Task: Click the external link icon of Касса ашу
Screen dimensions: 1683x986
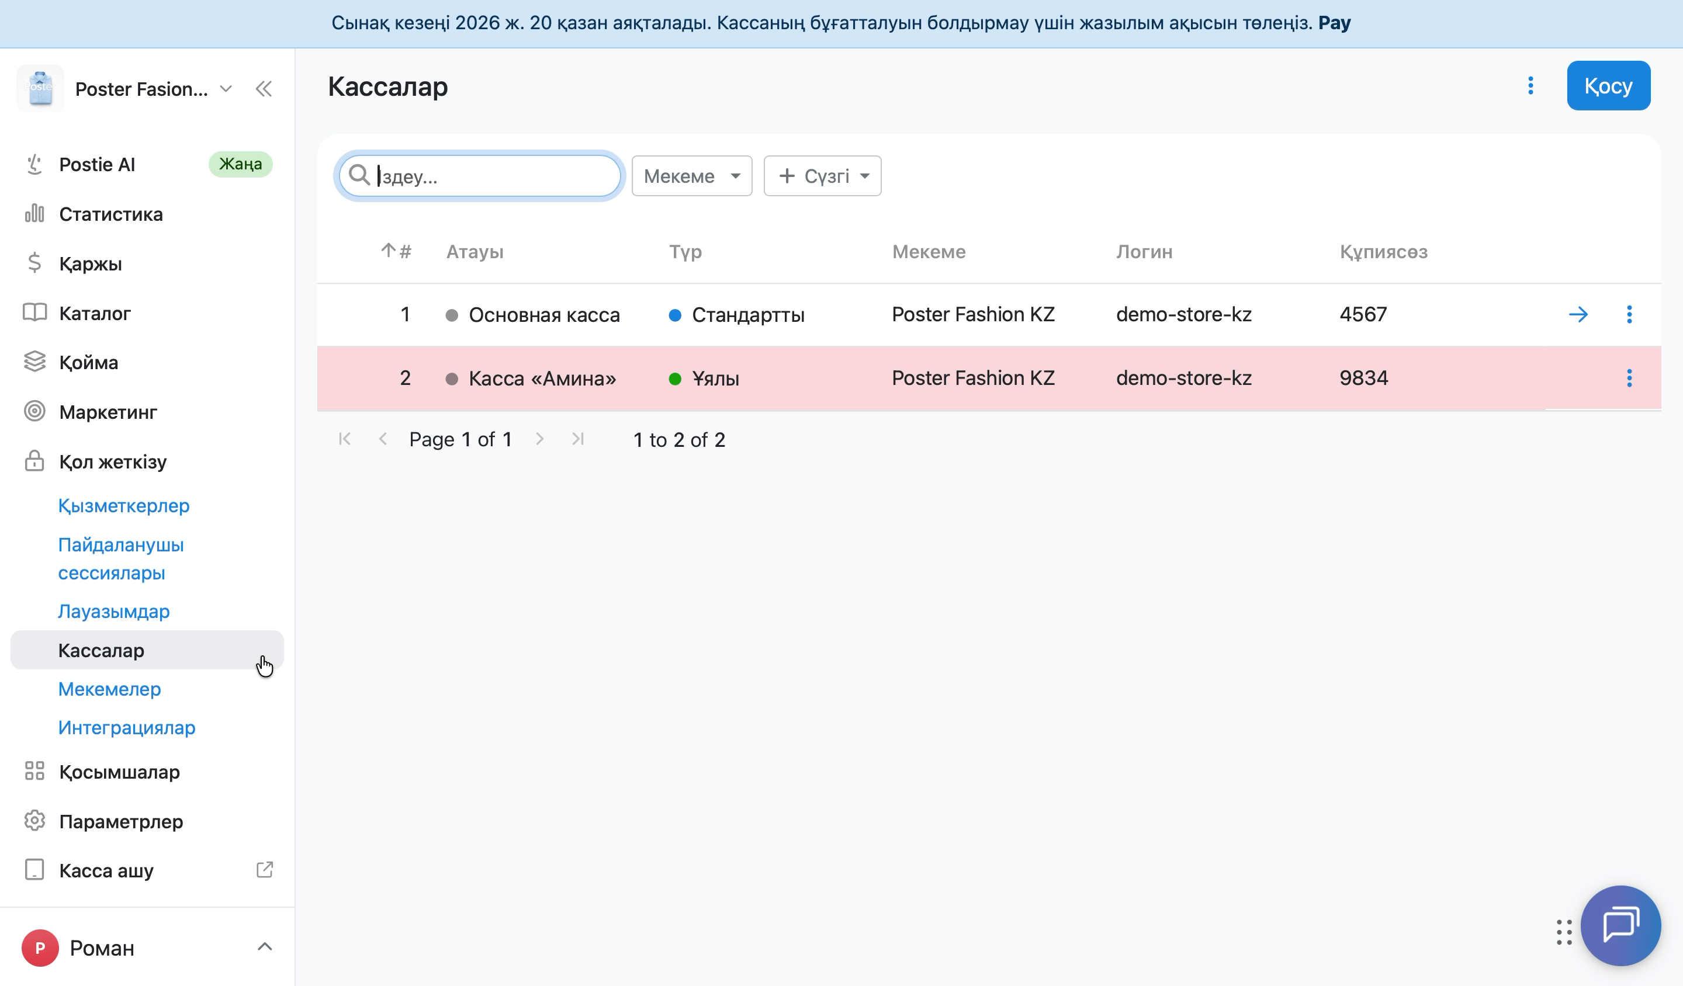Action: pyautogui.click(x=265, y=869)
